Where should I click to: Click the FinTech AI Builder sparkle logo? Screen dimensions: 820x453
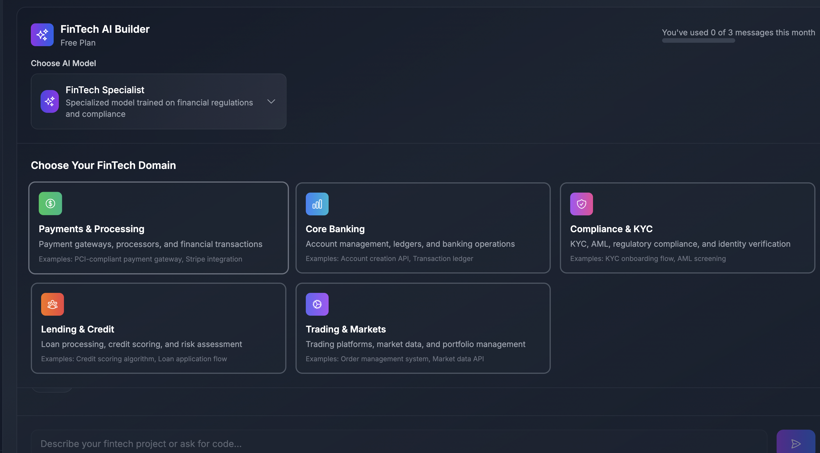coord(42,35)
